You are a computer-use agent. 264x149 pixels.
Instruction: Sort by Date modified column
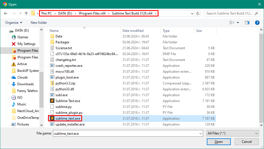coord(133,31)
